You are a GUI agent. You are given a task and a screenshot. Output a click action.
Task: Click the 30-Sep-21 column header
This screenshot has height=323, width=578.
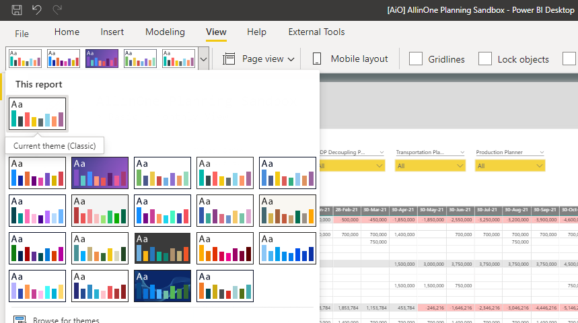[545, 210]
